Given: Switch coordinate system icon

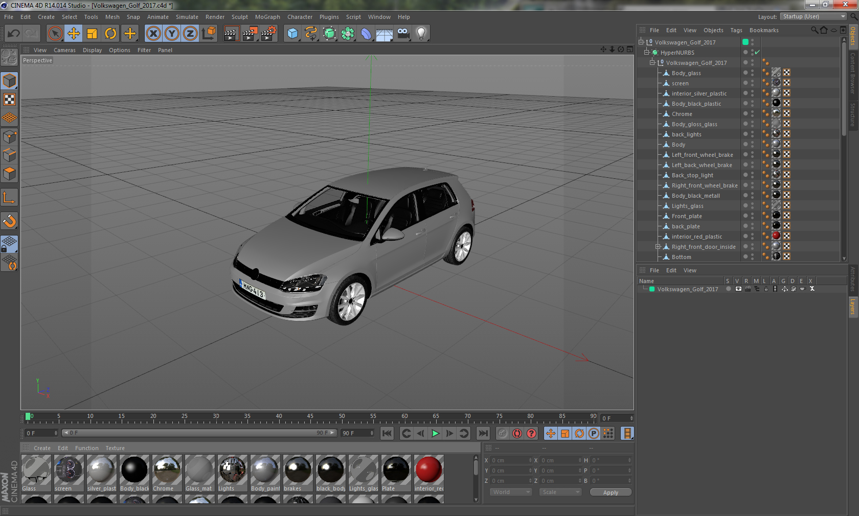Looking at the screenshot, I should [x=209, y=34].
